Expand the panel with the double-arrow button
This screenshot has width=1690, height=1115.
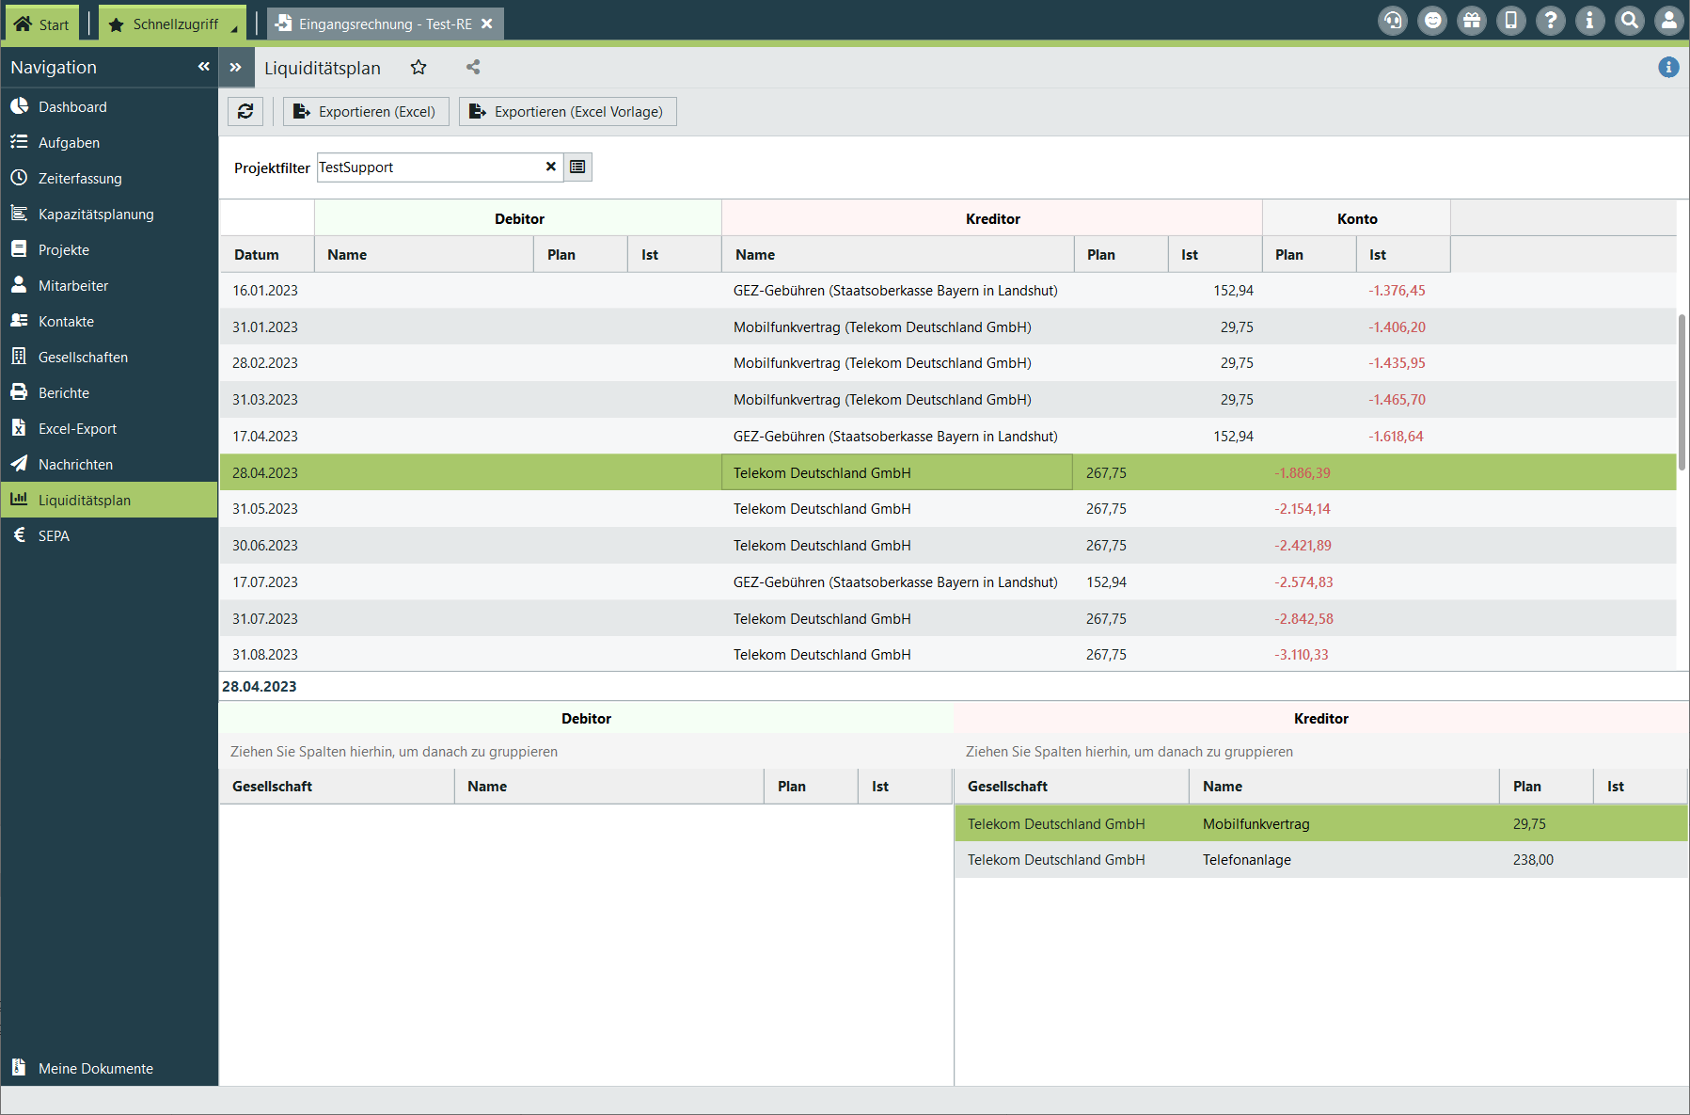coord(235,68)
